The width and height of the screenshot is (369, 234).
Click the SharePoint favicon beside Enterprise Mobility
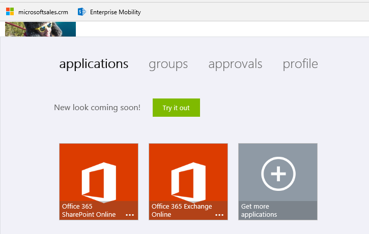pos(82,12)
